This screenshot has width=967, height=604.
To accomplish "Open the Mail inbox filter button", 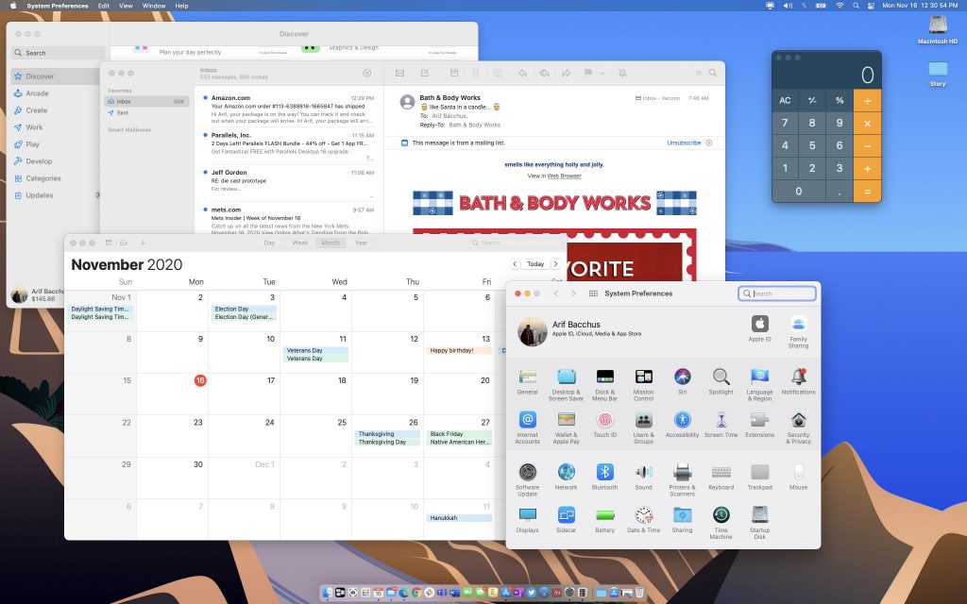I will 367,73.
